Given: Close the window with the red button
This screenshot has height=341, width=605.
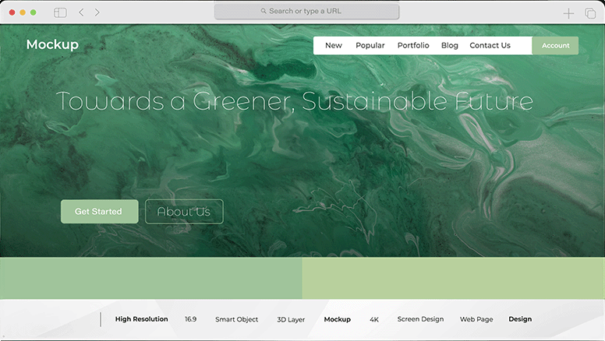Looking at the screenshot, I should (x=12, y=12).
